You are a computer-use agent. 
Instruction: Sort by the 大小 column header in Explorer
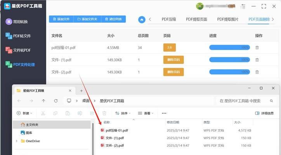pyautogui.click(x=237, y=122)
